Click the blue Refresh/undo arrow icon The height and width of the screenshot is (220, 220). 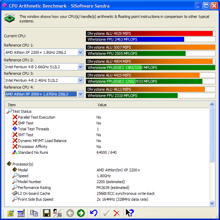click(x=94, y=213)
